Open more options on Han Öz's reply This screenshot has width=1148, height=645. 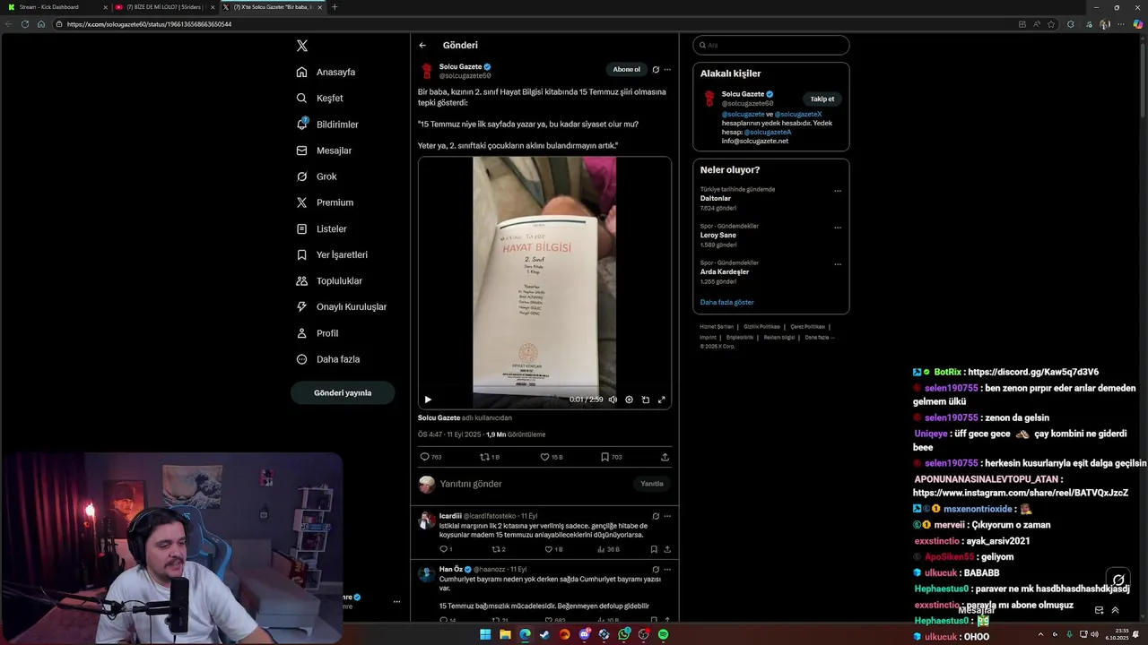coord(666,569)
